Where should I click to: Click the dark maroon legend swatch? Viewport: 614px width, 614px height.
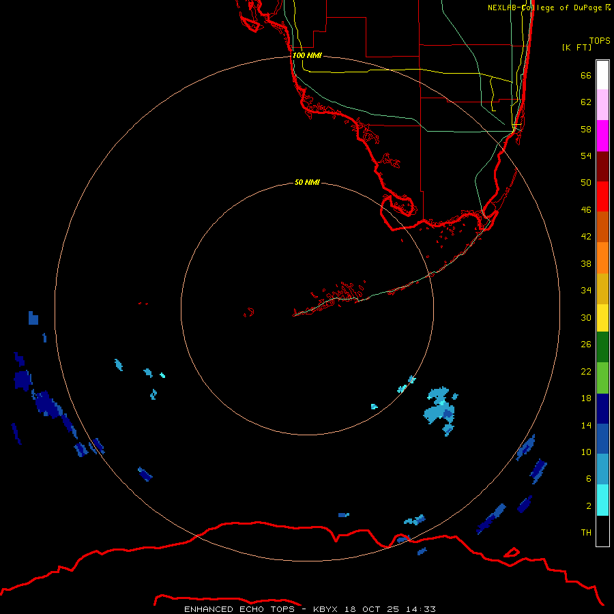pos(602,166)
